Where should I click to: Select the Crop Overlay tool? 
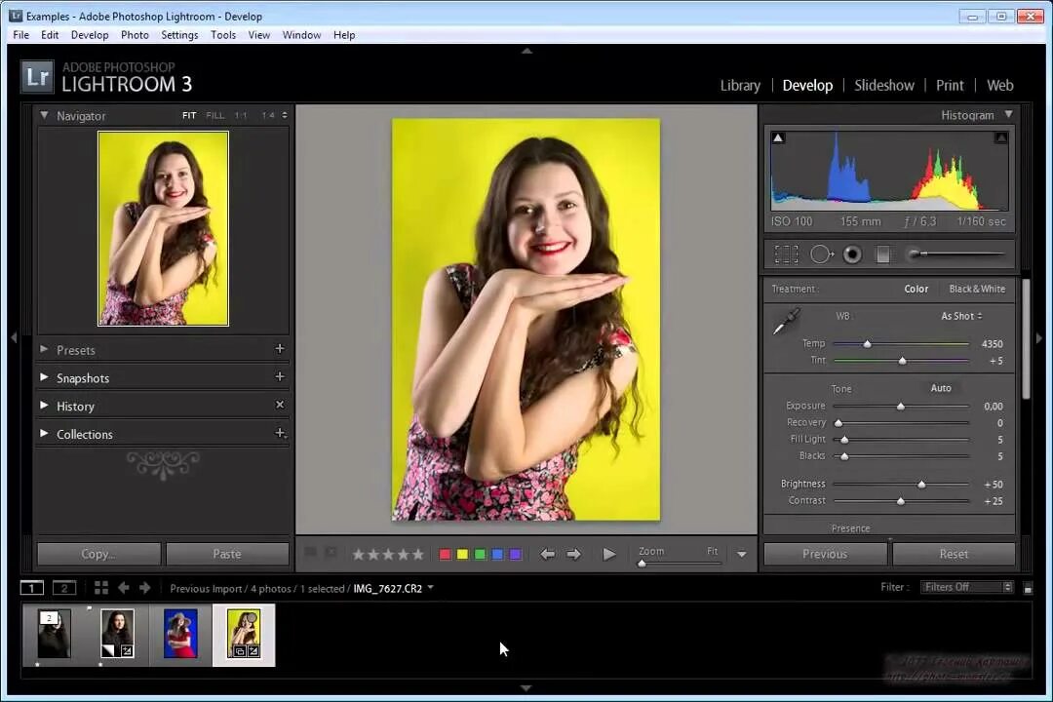[787, 253]
